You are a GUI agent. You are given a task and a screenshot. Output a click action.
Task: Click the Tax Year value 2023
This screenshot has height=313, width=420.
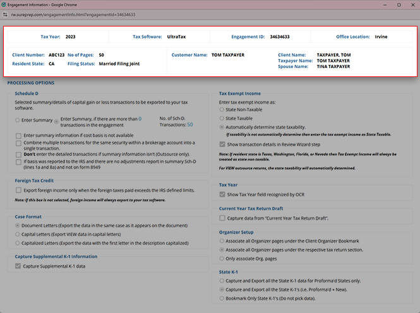click(71, 37)
